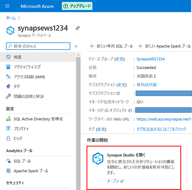Click the アップグレード button
The width and height of the screenshot is (192, 190).
click(77, 6)
